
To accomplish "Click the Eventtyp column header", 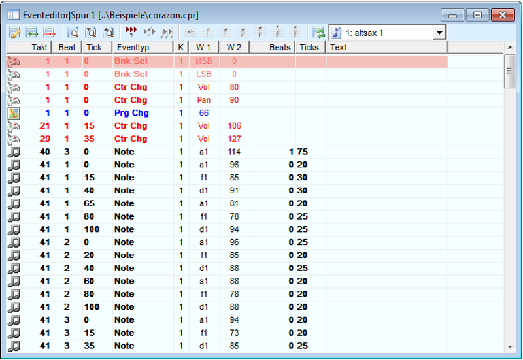I will point(143,47).
